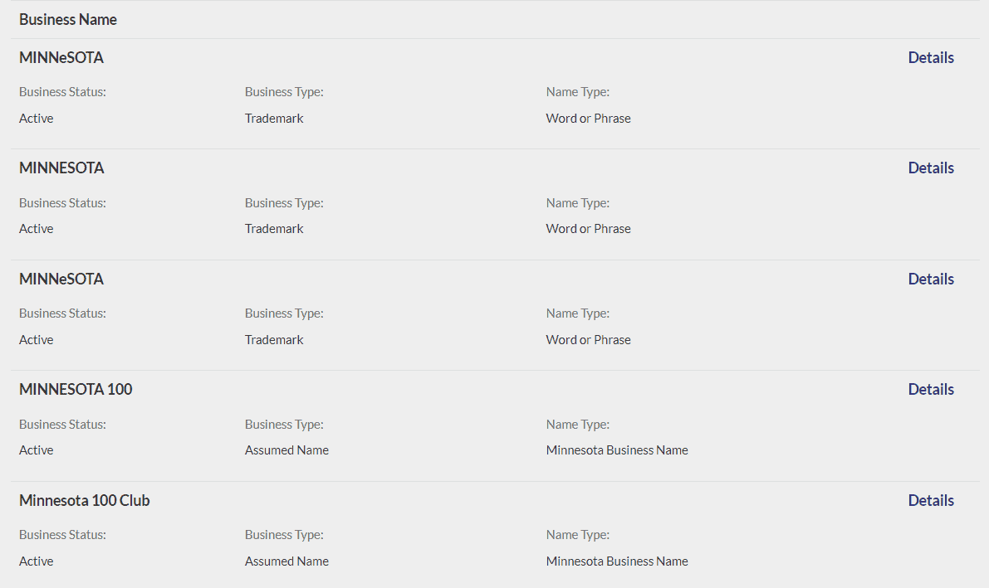Click the topmost MINNeSOTA name heading

61,57
